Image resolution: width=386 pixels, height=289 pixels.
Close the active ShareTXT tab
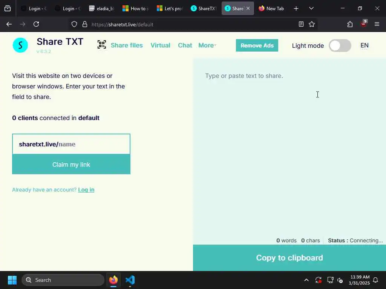(x=248, y=8)
